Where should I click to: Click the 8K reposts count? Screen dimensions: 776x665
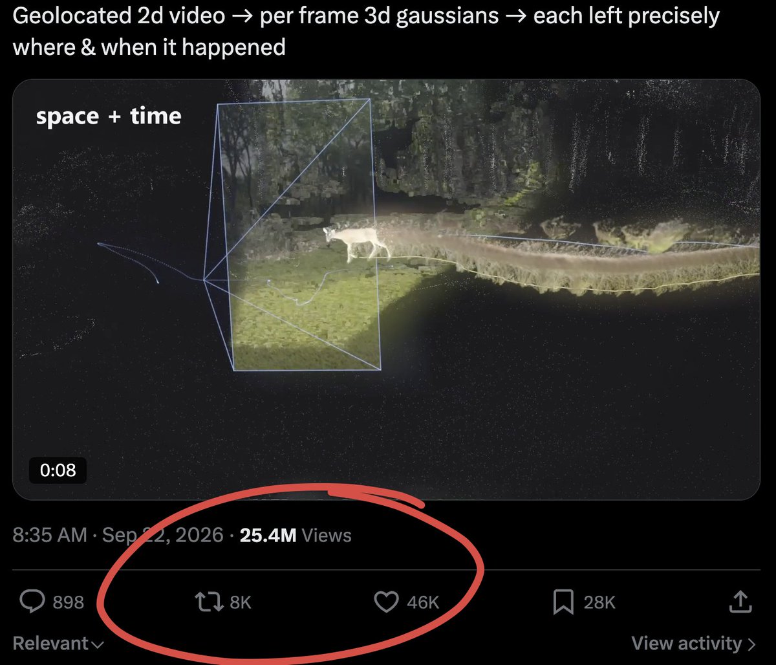241,603
